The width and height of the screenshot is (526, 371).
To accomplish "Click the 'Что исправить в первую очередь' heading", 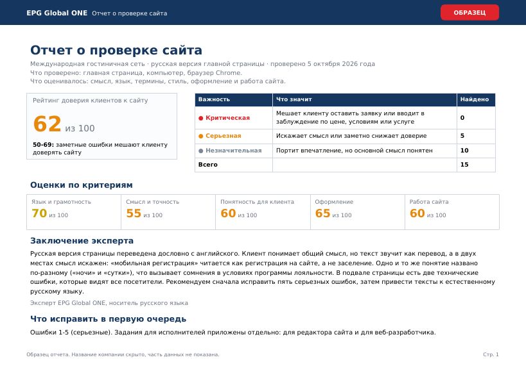I will [108, 319].
